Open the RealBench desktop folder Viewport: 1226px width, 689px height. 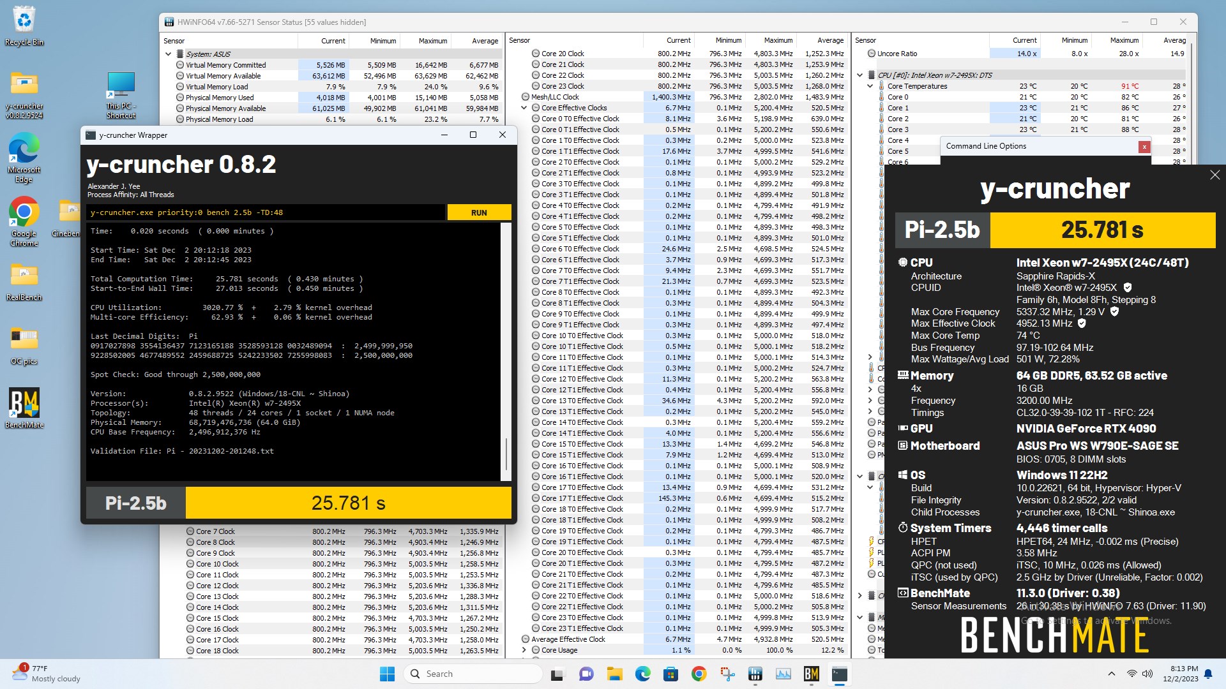point(24,282)
